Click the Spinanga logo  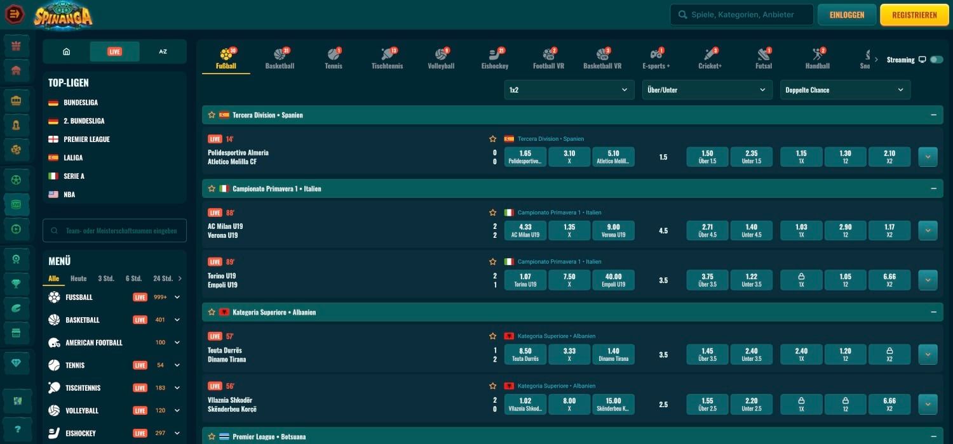click(x=63, y=15)
